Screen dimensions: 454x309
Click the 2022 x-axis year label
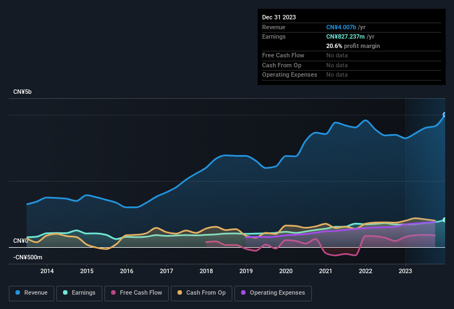(x=366, y=271)
